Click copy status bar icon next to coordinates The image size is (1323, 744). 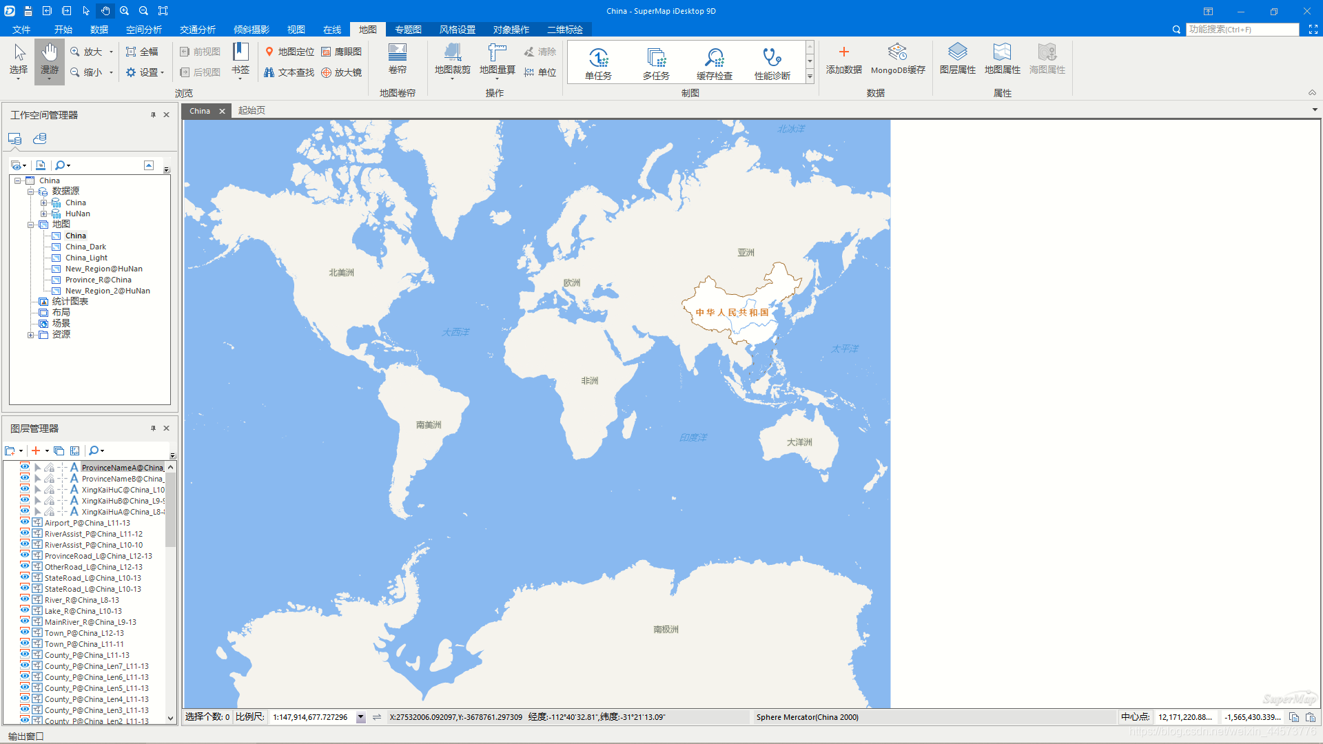pos(1294,717)
